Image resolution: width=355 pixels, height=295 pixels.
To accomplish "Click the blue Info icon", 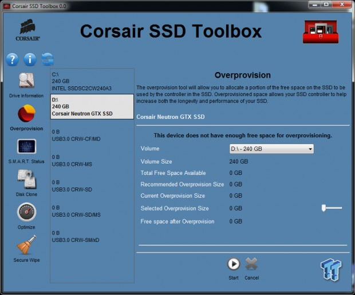I will pyautogui.click(x=30, y=59).
